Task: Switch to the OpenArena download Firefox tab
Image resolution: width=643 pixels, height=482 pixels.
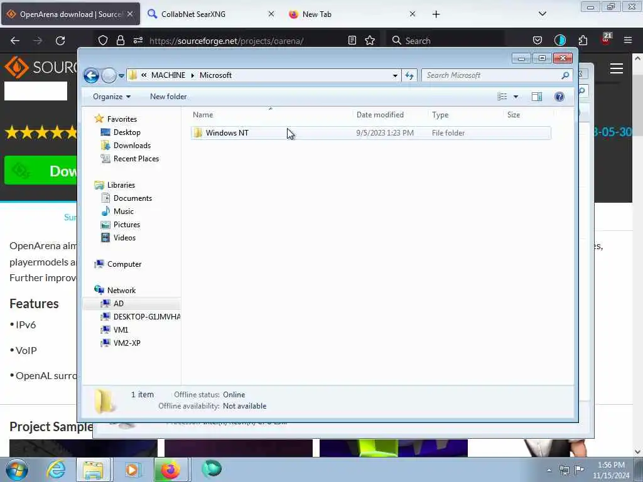Action: click(x=70, y=14)
